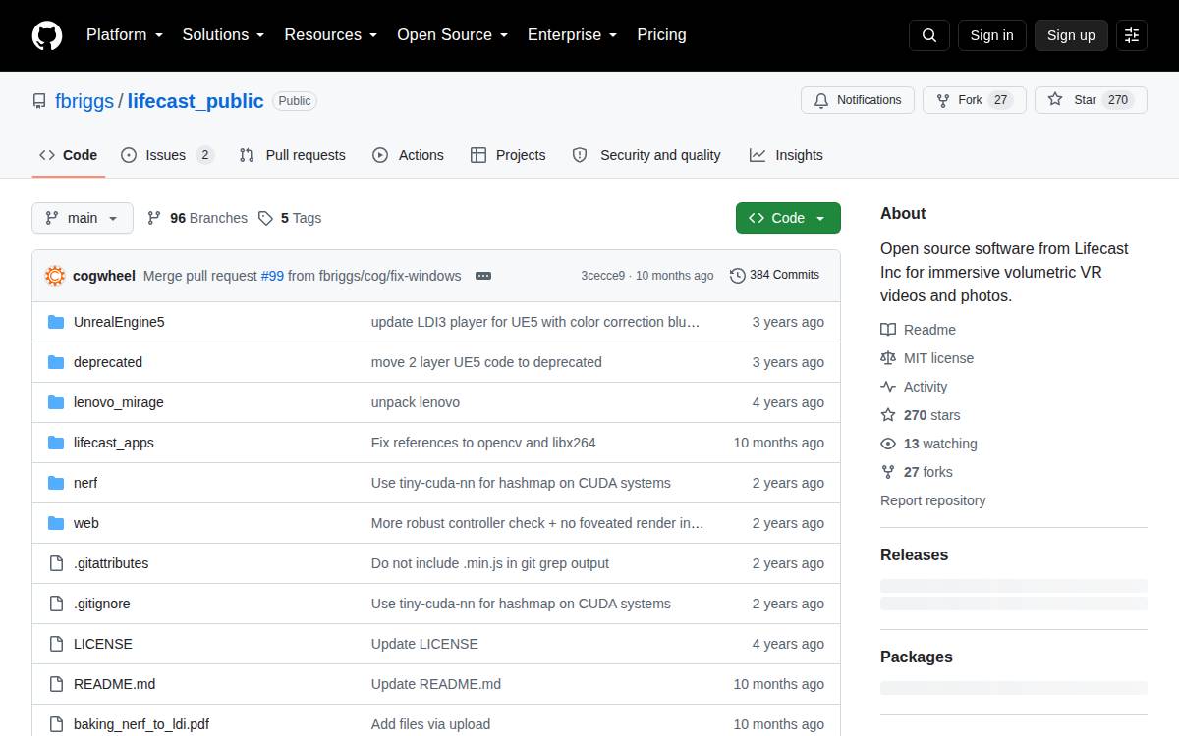Open the green Code dropdown button
1179x736 pixels.
point(788,218)
